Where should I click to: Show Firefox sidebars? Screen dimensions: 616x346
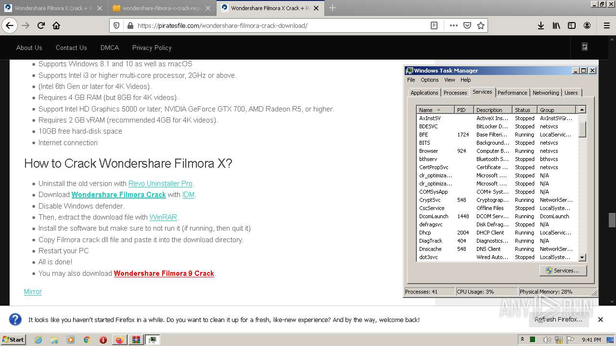point(572,25)
